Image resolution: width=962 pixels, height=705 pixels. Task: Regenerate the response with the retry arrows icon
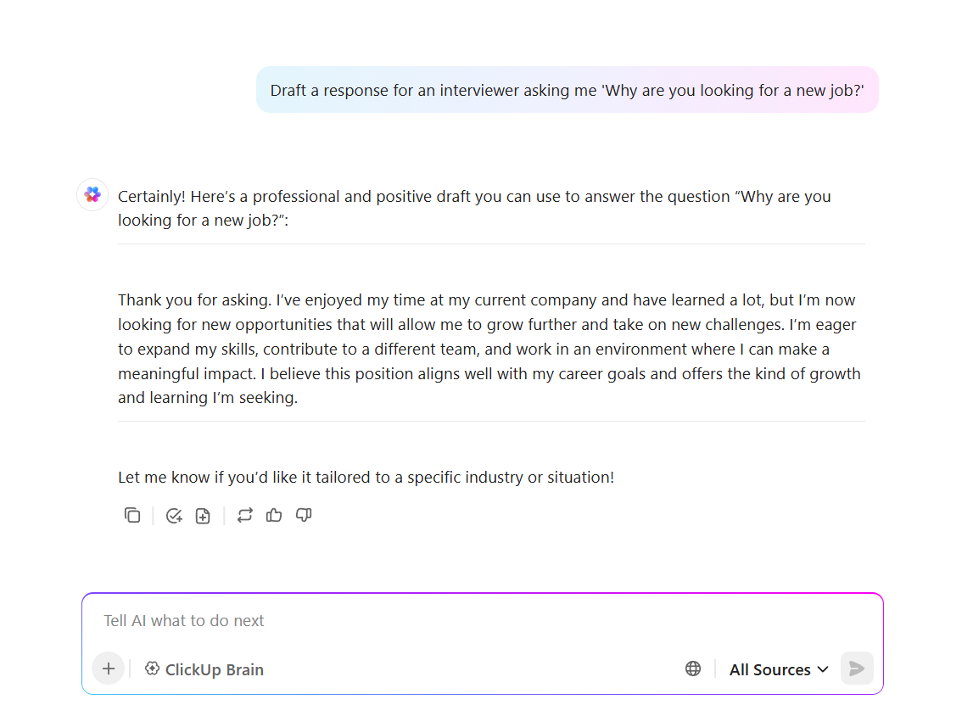pos(245,516)
